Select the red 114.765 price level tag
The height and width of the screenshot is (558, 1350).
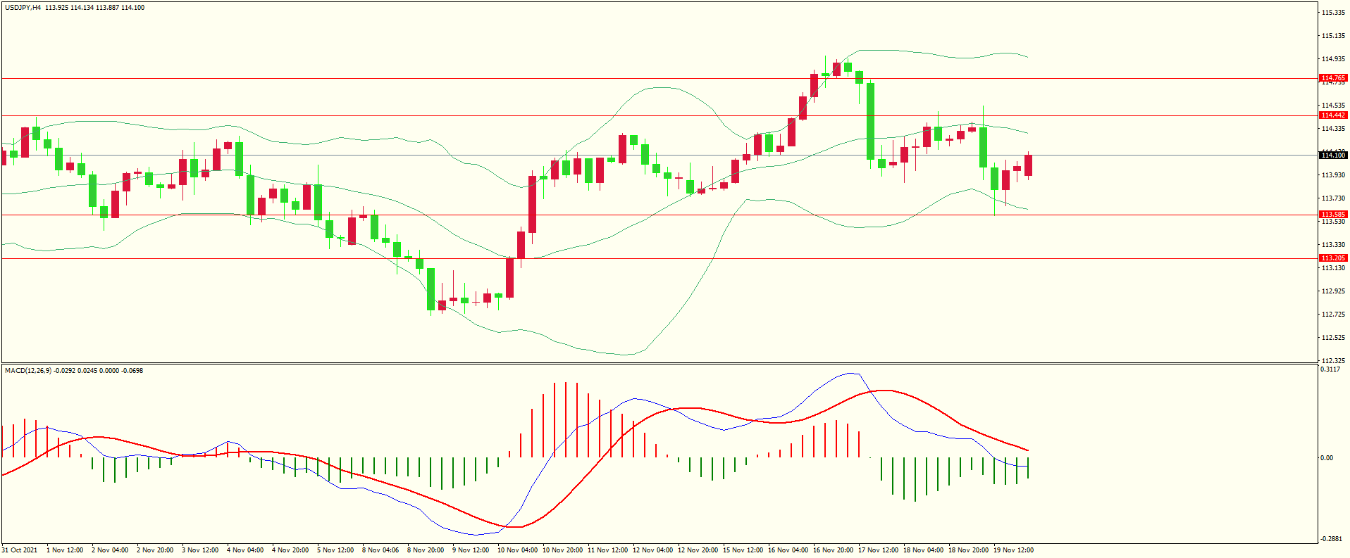pyautogui.click(x=1333, y=78)
